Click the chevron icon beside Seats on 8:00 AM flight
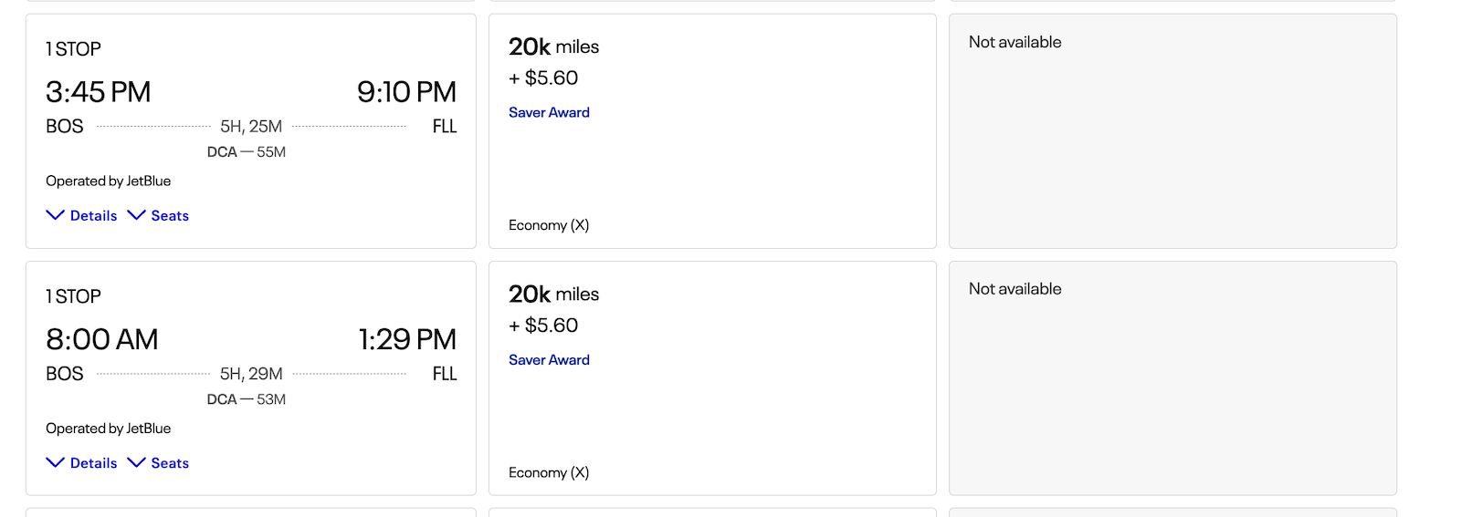 pyautogui.click(x=136, y=462)
